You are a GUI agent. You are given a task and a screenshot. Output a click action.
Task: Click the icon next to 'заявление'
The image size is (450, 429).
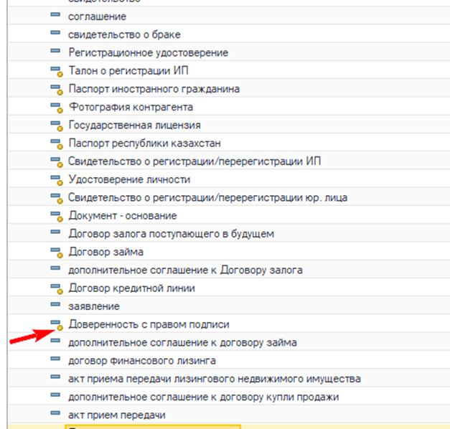[55, 304]
